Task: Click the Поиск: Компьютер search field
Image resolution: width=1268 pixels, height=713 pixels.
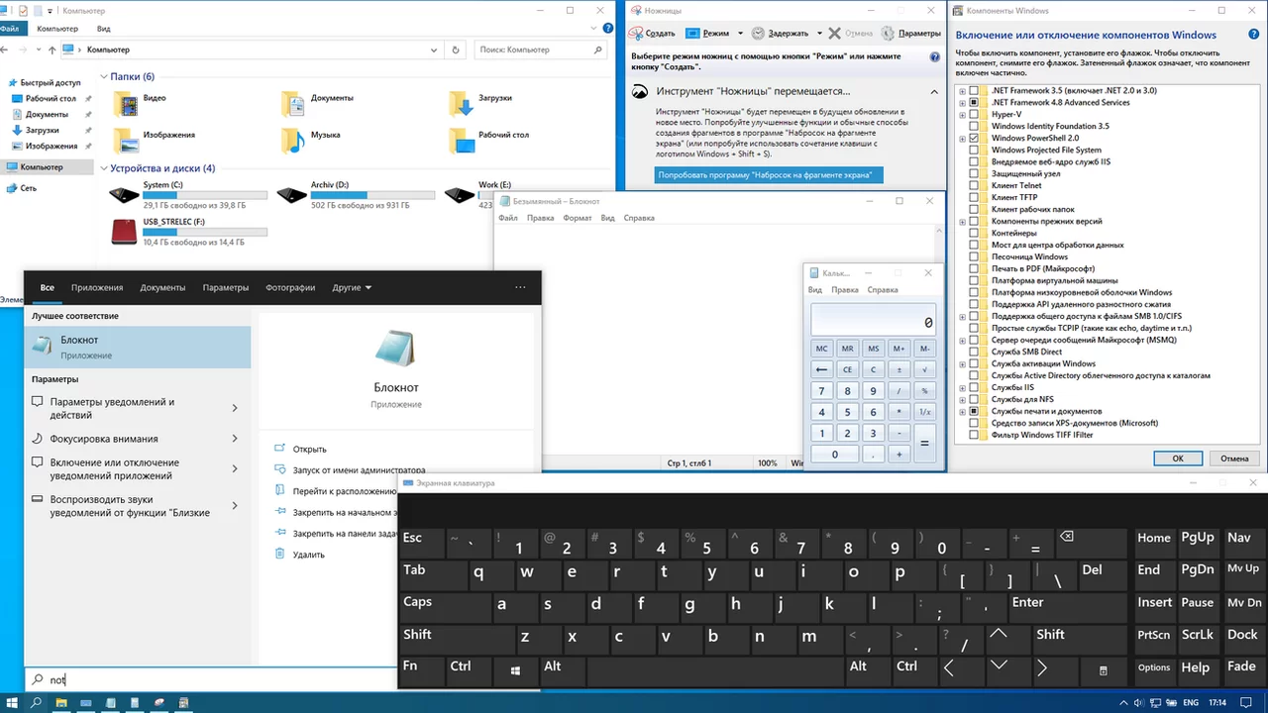Action: (x=541, y=50)
